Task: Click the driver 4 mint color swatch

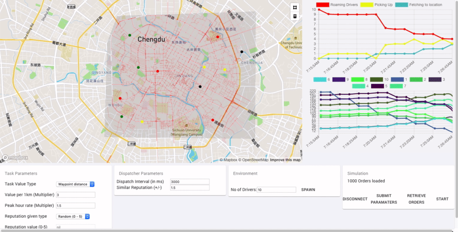Action: click(x=359, y=86)
